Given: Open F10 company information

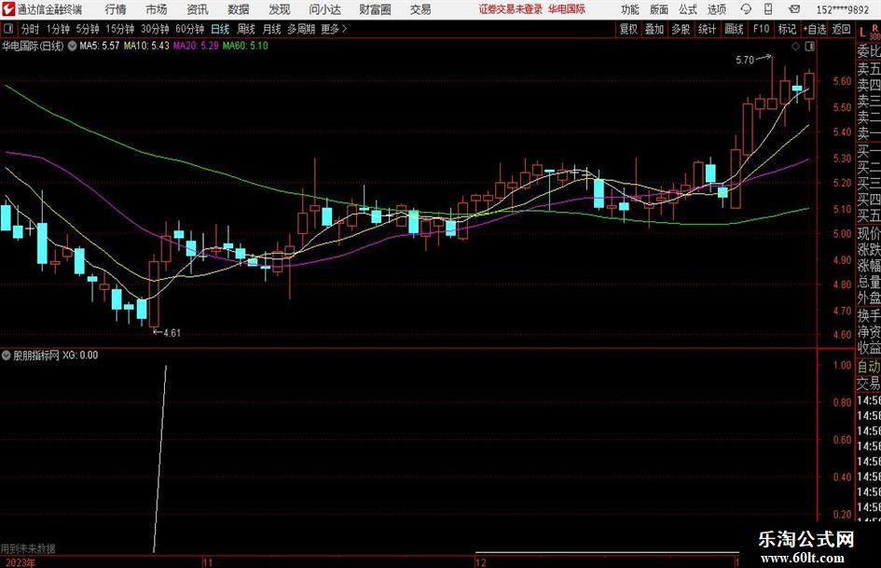Looking at the screenshot, I should click(761, 29).
